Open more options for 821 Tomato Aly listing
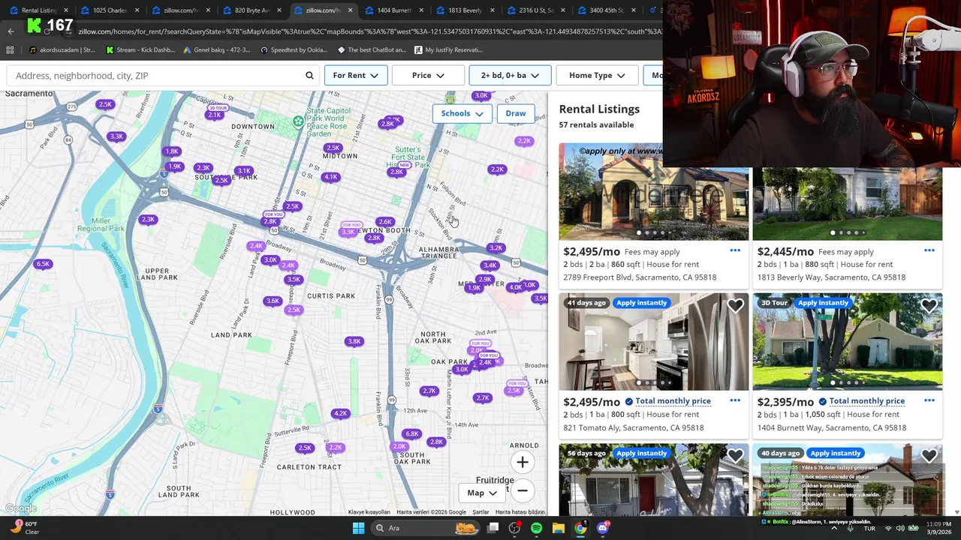This screenshot has width=961, height=540. point(735,400)
